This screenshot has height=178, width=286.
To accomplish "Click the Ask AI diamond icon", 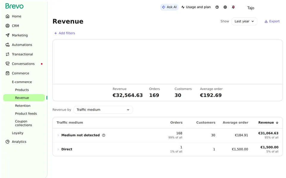I will 164,7.
